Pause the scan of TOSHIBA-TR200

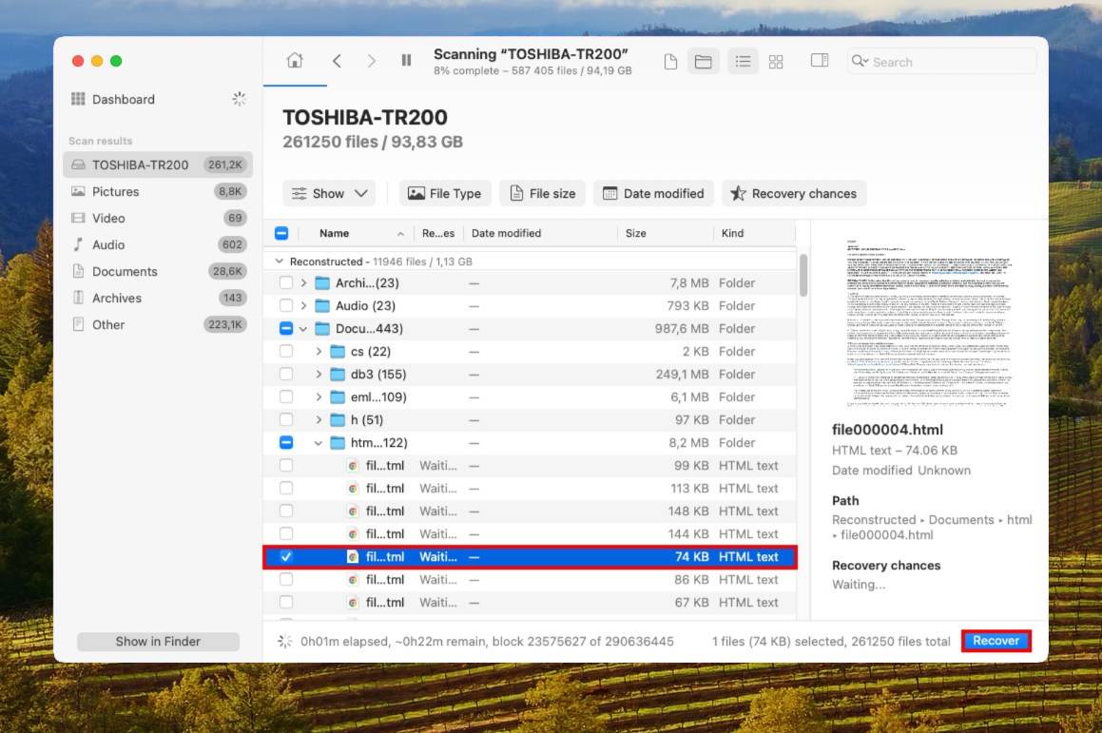point(406,60)
